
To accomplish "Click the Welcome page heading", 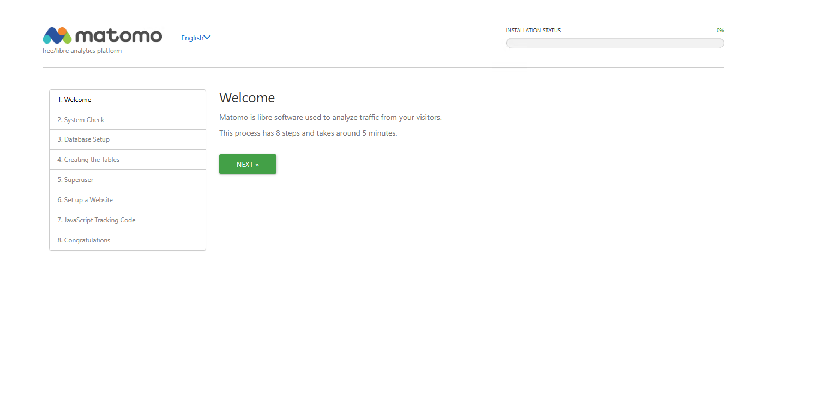I will pos(247,98).
